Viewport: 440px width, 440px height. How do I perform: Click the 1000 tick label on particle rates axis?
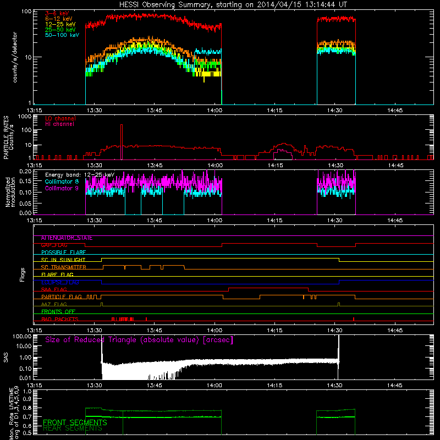24,117
